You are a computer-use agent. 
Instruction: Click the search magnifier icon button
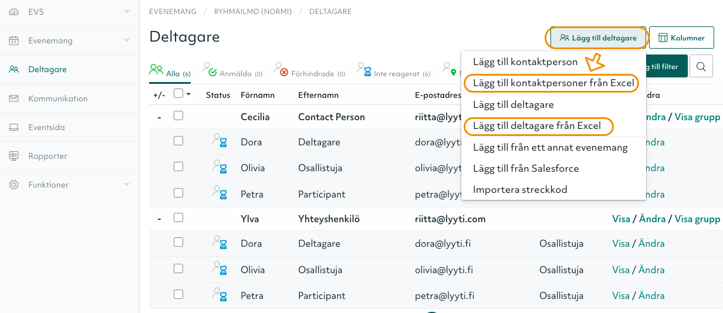(x=701, y=66)
